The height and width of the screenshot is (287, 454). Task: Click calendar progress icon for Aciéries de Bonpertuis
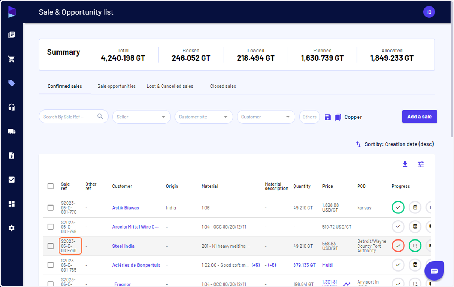(x=415, y=265)
